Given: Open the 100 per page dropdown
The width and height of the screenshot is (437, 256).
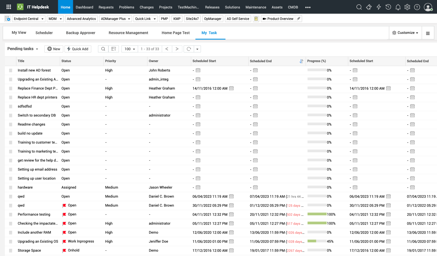Looking at the screenshot, I should click(130, 49).
